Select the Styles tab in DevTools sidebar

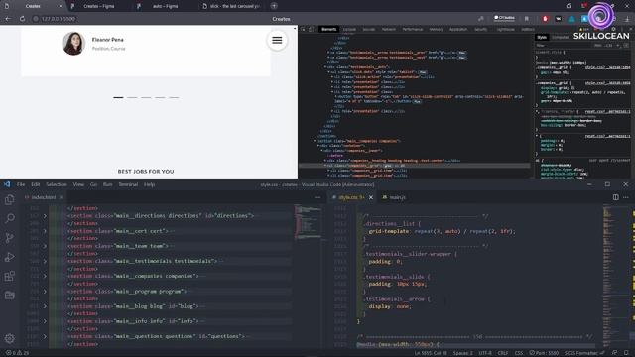[x=542, y=38]
